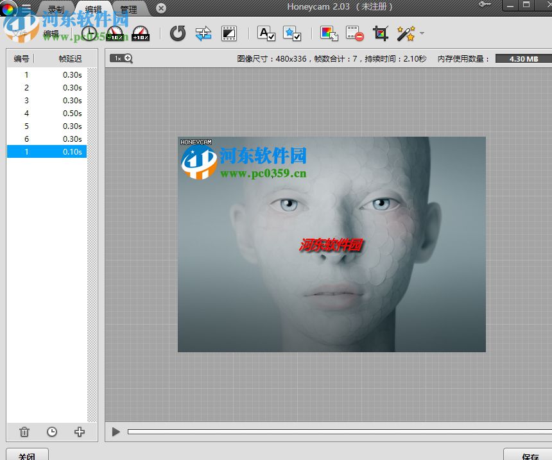Open the resize image tool

(329, 34)
